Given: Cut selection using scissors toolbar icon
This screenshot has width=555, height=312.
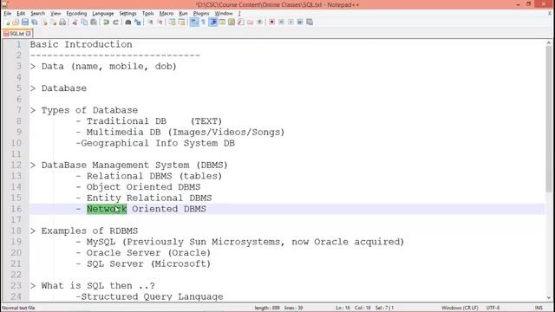Looking at the screenshot, I should (x=75, y=22).
